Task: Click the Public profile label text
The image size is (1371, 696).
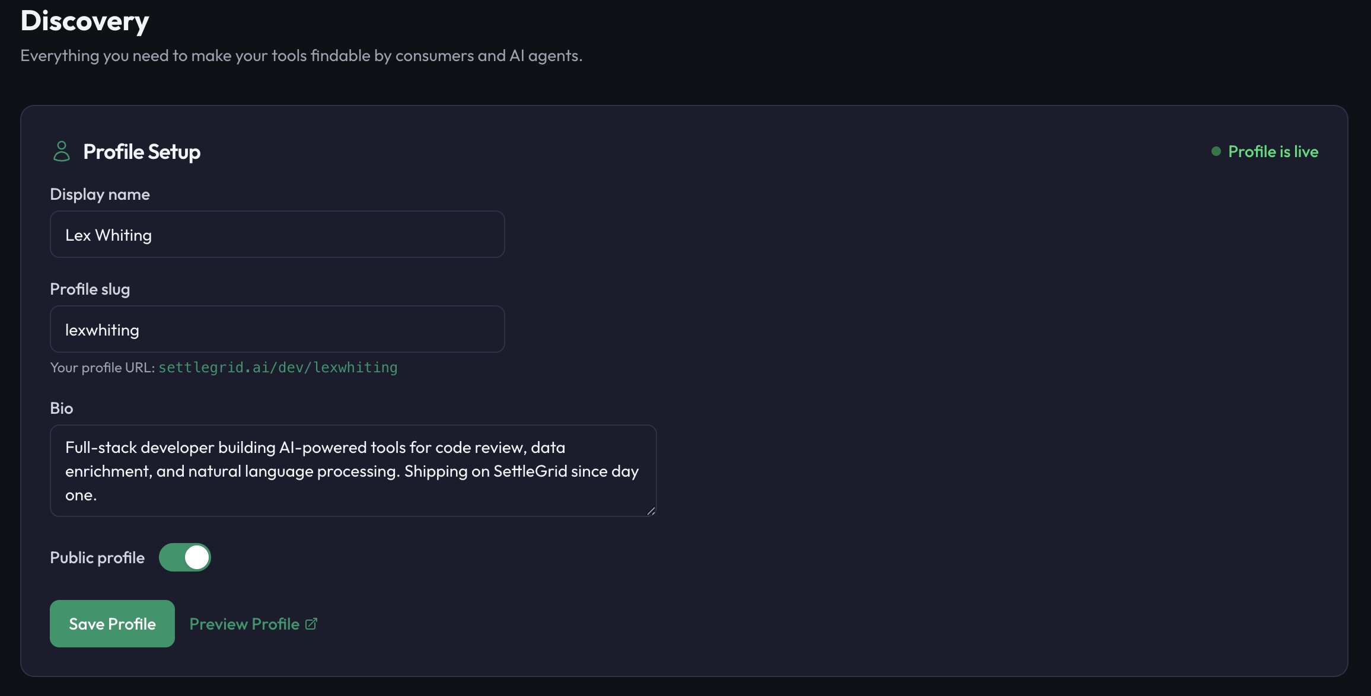Action: (x=97, y=557)
